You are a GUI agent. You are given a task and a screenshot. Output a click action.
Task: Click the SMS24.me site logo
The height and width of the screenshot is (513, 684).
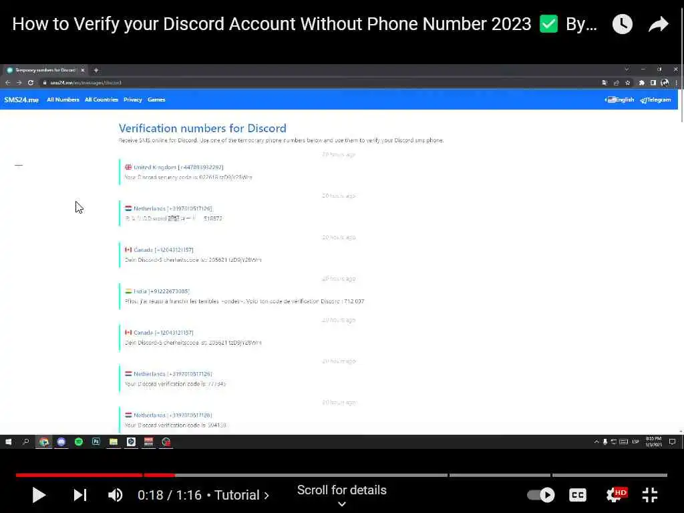coord(21,100)
